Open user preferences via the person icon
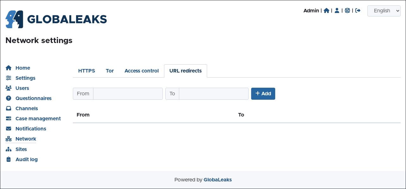 [x=337, y=10]
